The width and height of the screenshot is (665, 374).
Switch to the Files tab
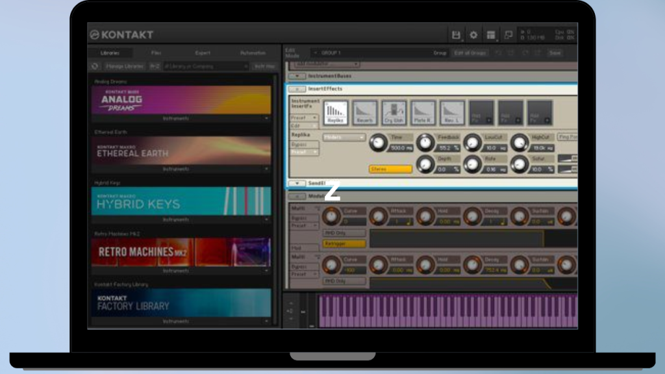156,53
